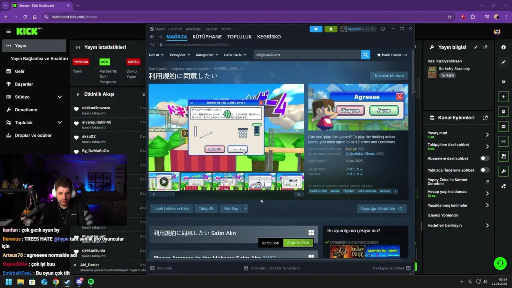
Task: Pop out the Kanal Eylemleri panel
Action: (485, 118)
